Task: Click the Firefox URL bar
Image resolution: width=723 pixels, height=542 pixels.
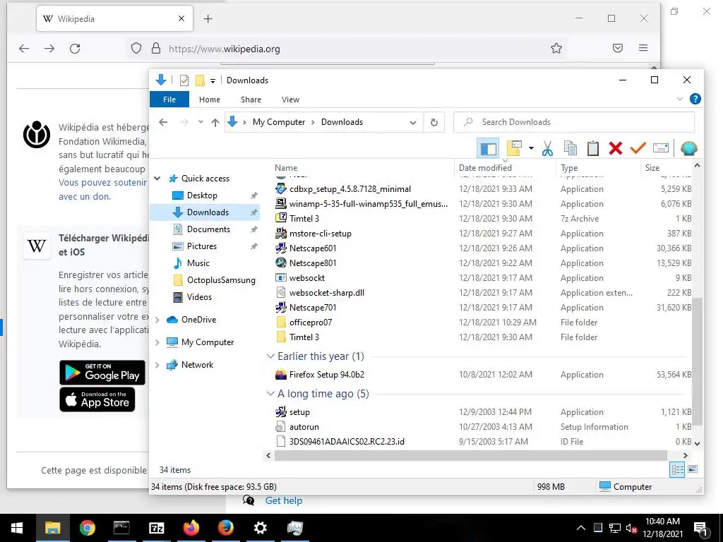Action: pos(347,49)
